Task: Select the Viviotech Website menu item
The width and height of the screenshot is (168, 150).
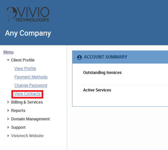Action: [27, 136]
